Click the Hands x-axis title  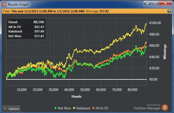pos(77,96)
